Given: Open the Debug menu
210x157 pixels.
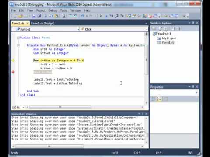Looking at the screenshot, I should 52,10.
